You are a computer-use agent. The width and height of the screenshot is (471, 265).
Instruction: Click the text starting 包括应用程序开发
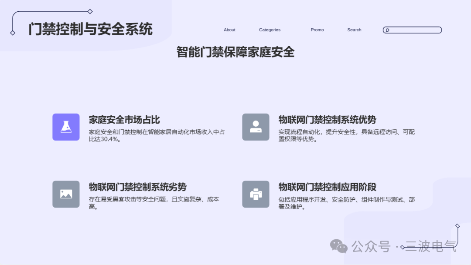click(346, 203)
